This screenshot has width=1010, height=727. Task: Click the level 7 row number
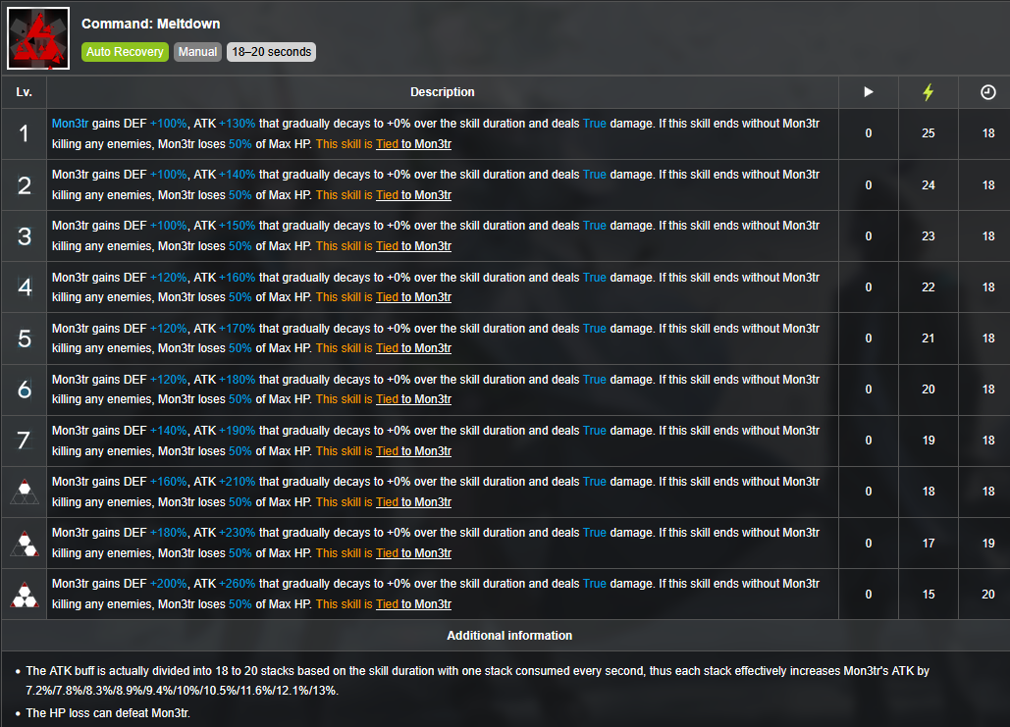24,440
